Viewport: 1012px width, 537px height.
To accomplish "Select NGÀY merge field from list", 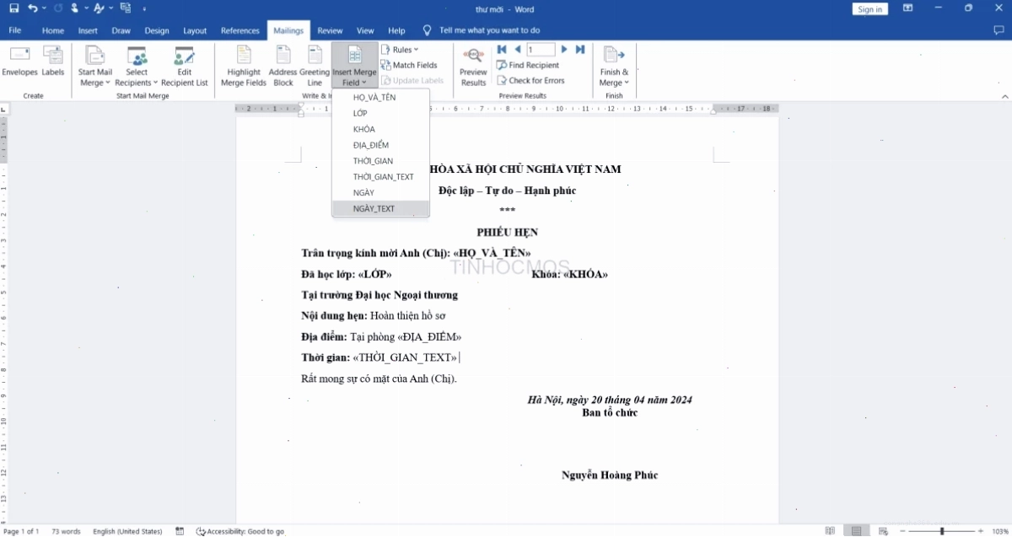I will coord(381,193).
